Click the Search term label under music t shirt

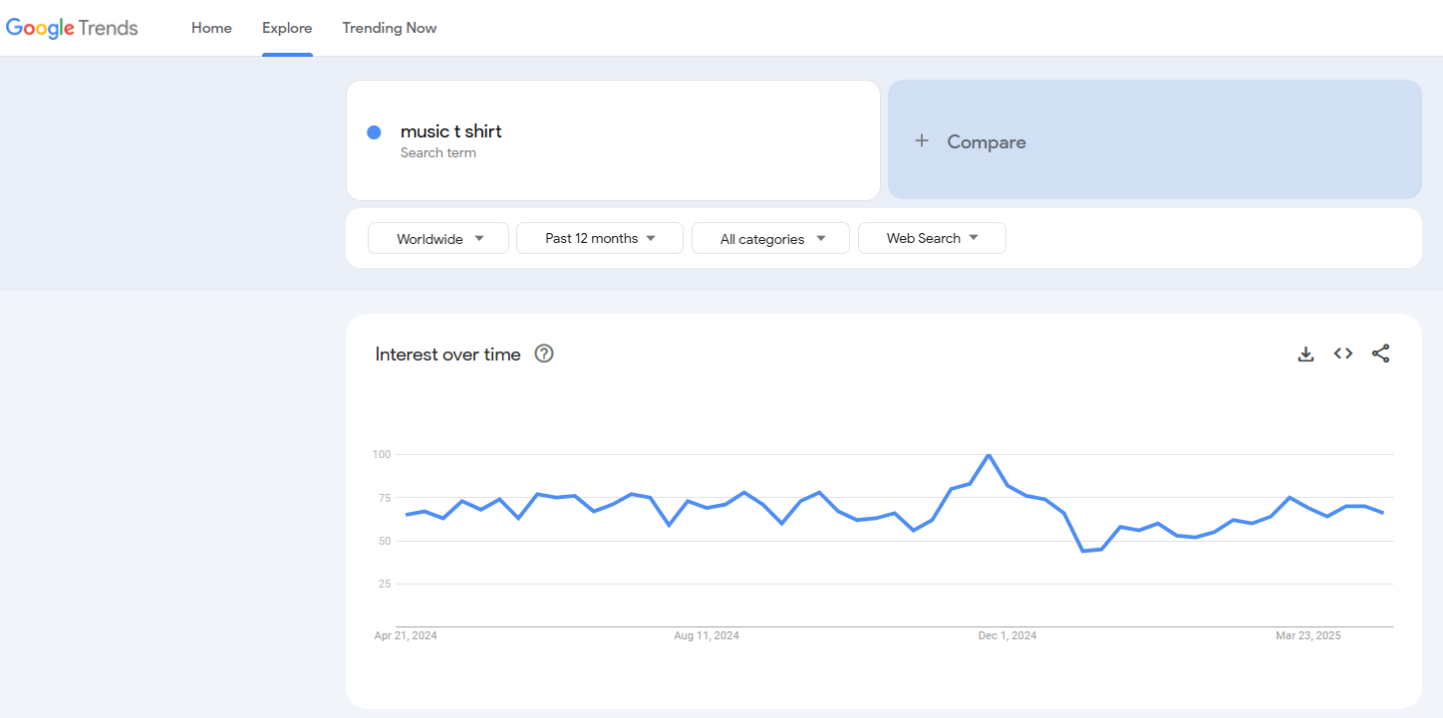pyautogui.click(x=438, y=153)
